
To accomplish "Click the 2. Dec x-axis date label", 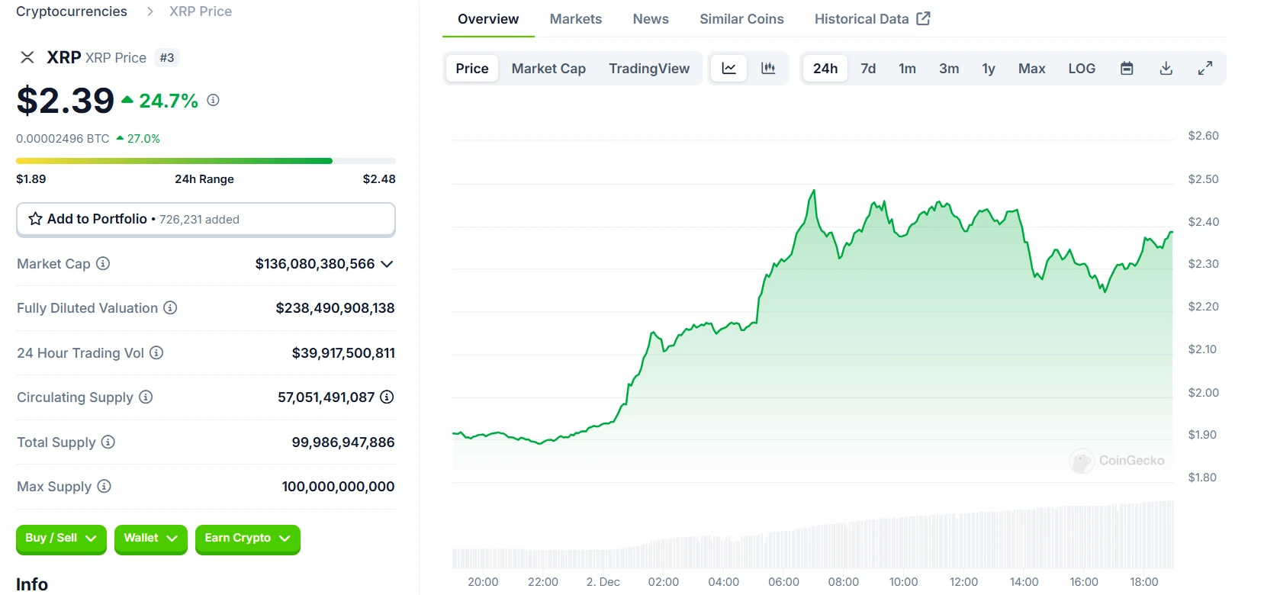I will (603, 582).
